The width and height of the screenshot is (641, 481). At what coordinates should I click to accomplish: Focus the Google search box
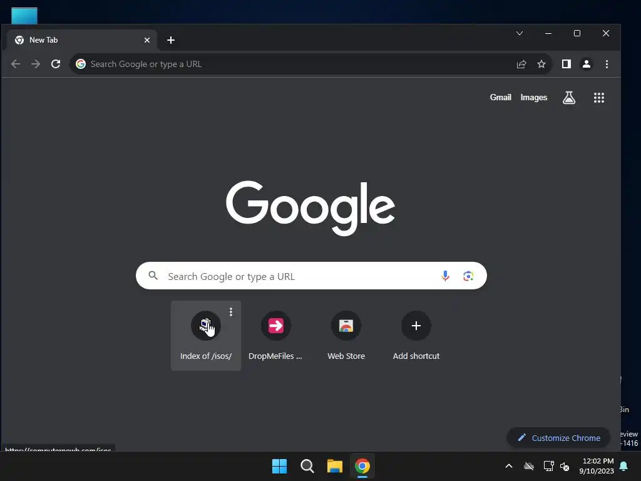tap(311, 276)
